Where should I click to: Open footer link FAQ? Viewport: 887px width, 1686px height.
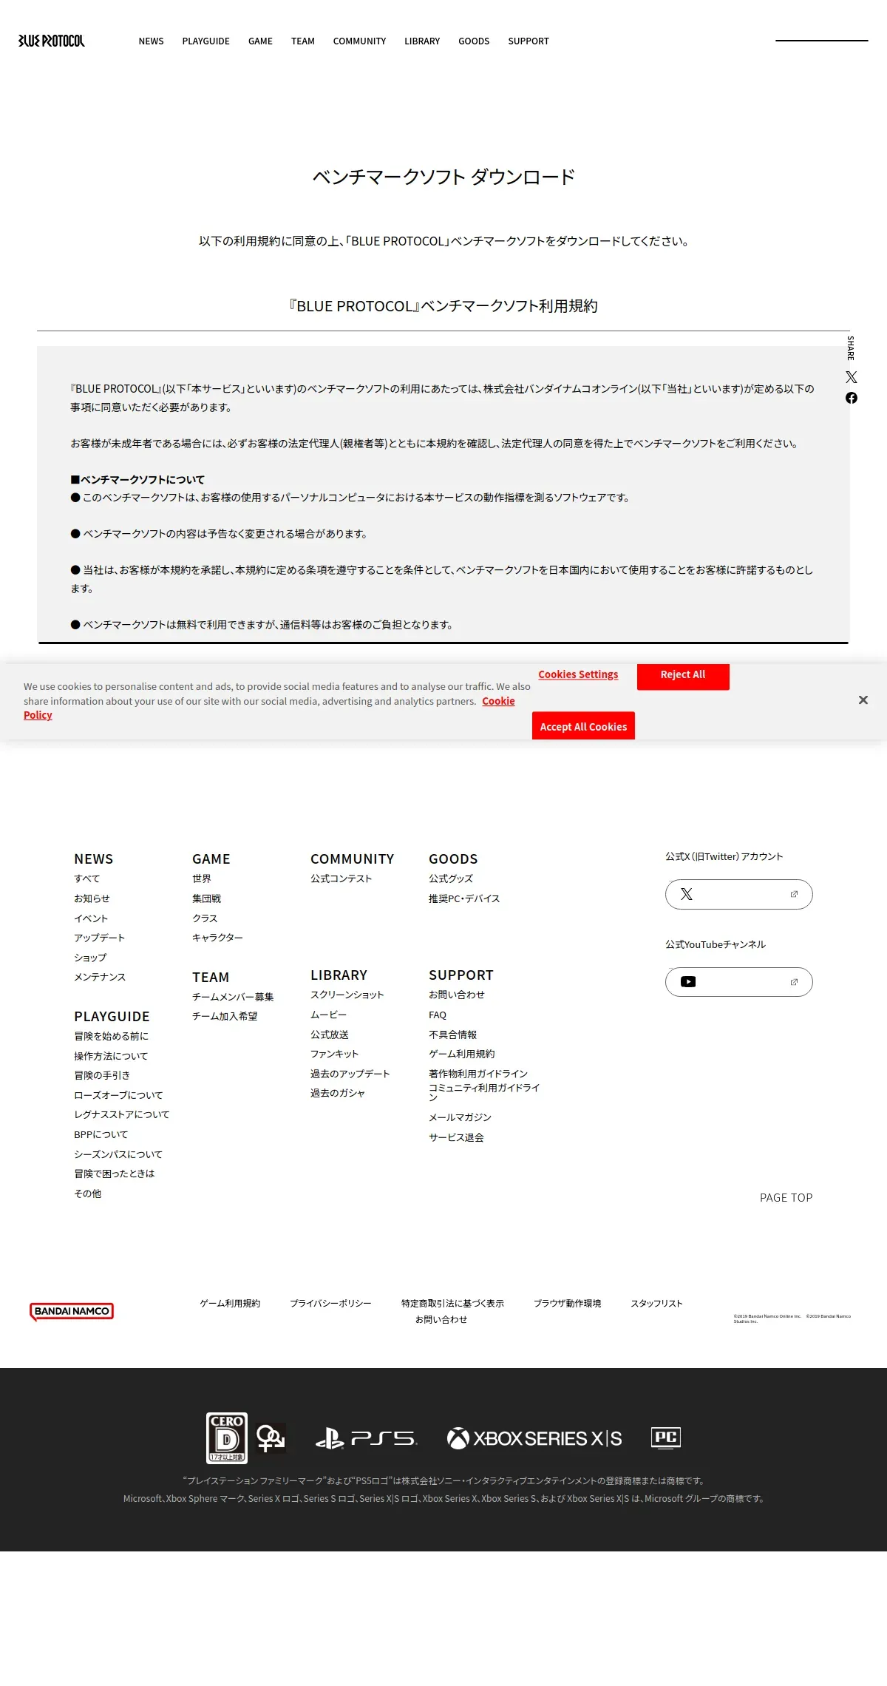coord(438,1015)
